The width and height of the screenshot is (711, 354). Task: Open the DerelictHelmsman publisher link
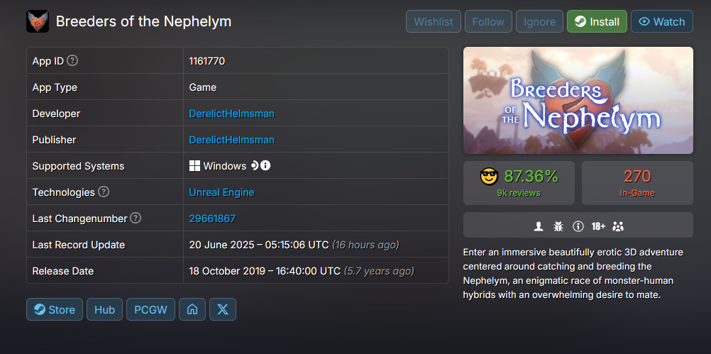tap(232, 140)
